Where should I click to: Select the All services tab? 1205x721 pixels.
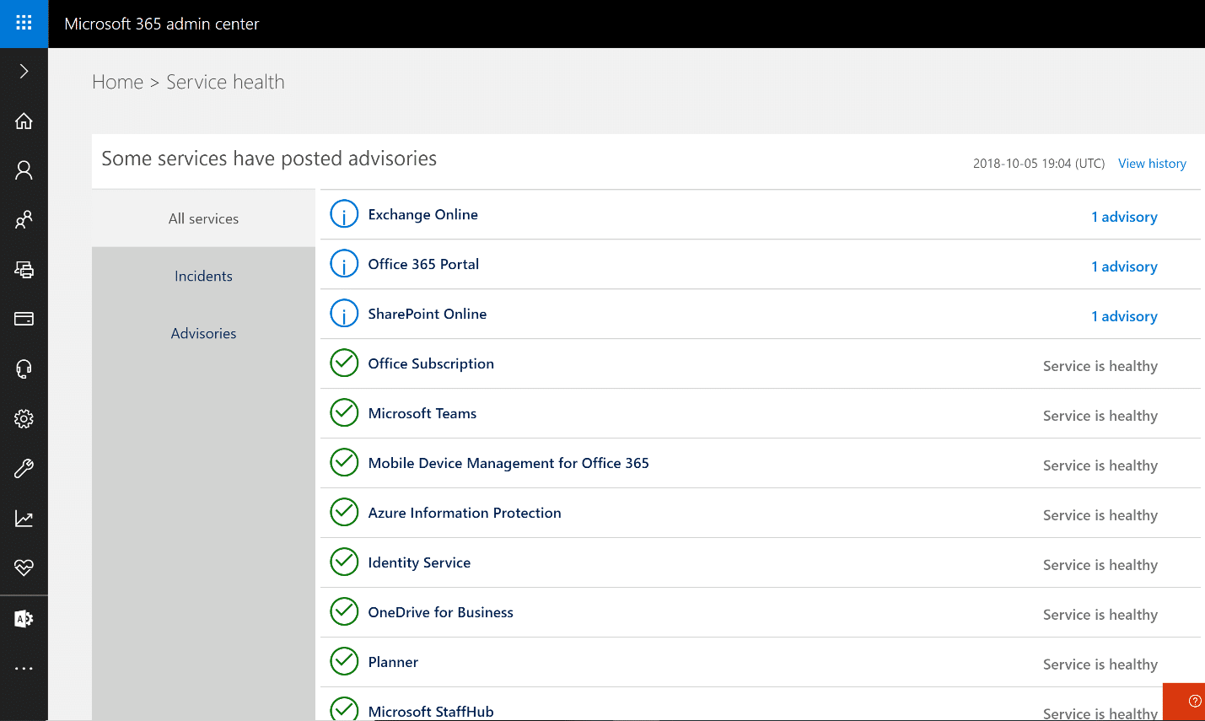coord(203,218)
